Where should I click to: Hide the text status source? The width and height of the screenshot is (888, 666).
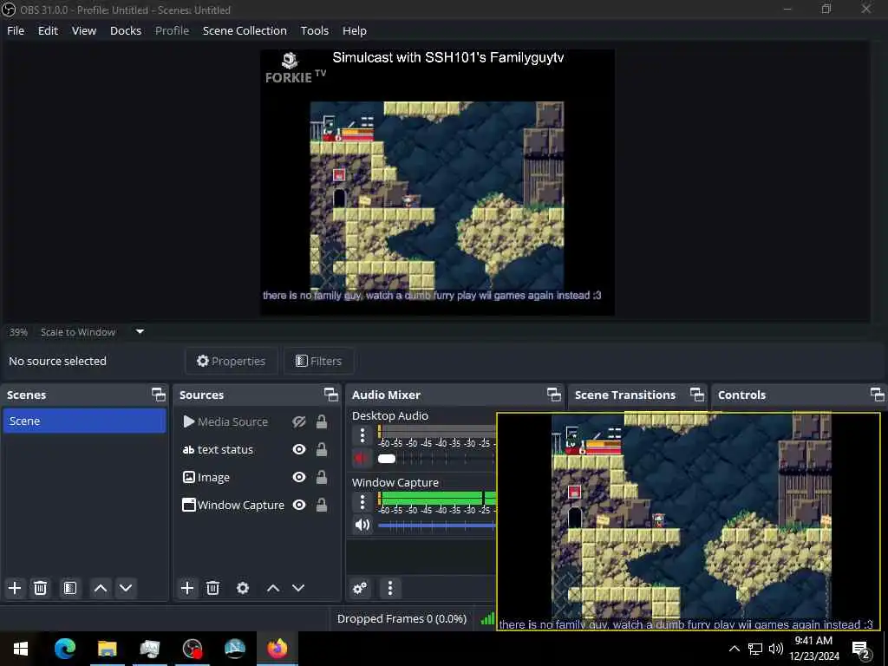coord(299,449)
